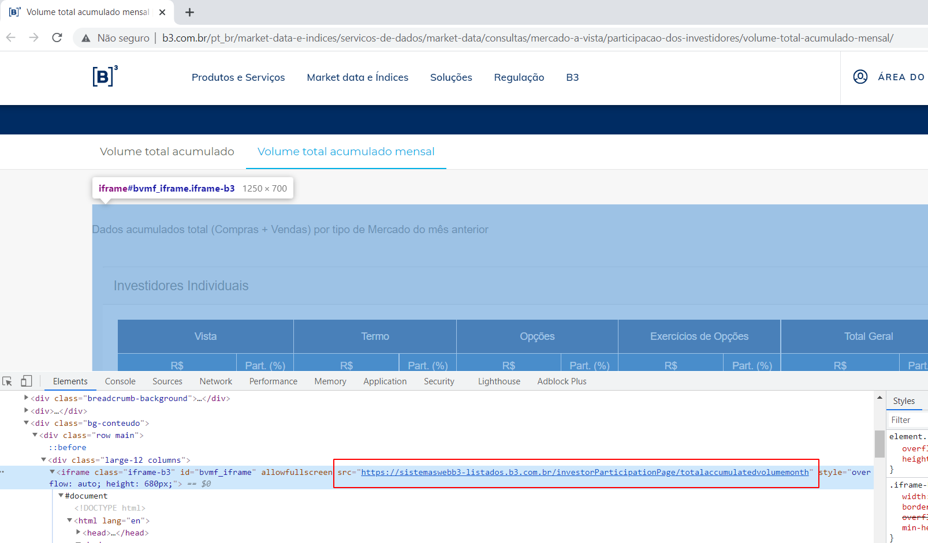Open the 'Soluções' menu

451,77
